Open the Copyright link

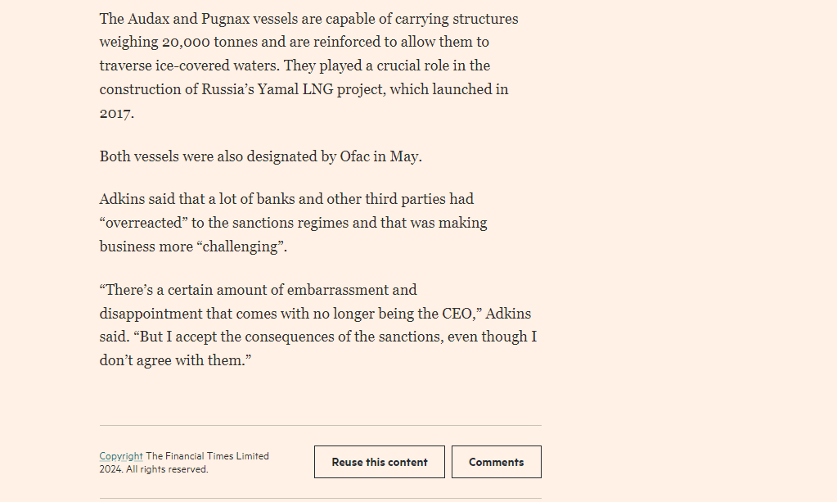tap(121, 456)
